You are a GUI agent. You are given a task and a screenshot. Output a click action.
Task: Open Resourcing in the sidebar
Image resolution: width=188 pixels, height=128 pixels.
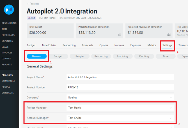coord(9,23)
